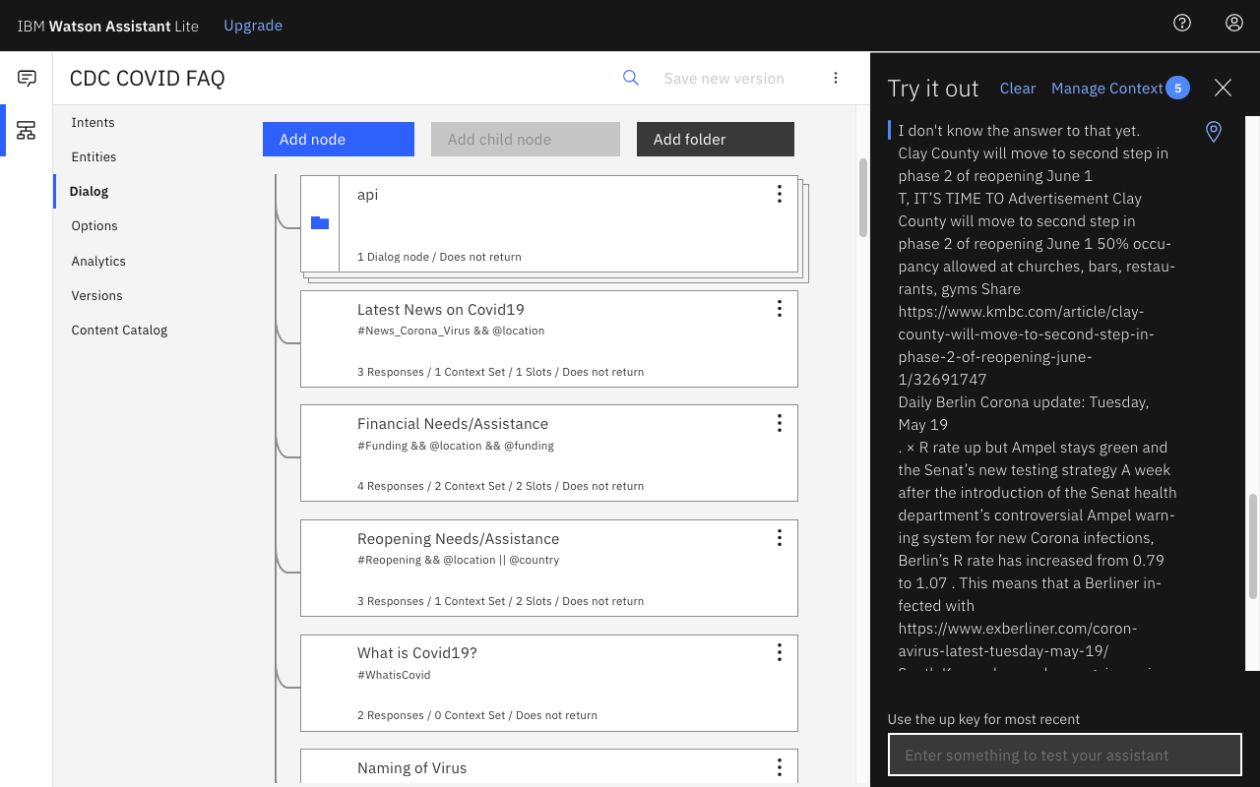This screenshot has height=787, width=1260.
Task: Open the Skills icon in left rail
Action: [x=27, y=130]
